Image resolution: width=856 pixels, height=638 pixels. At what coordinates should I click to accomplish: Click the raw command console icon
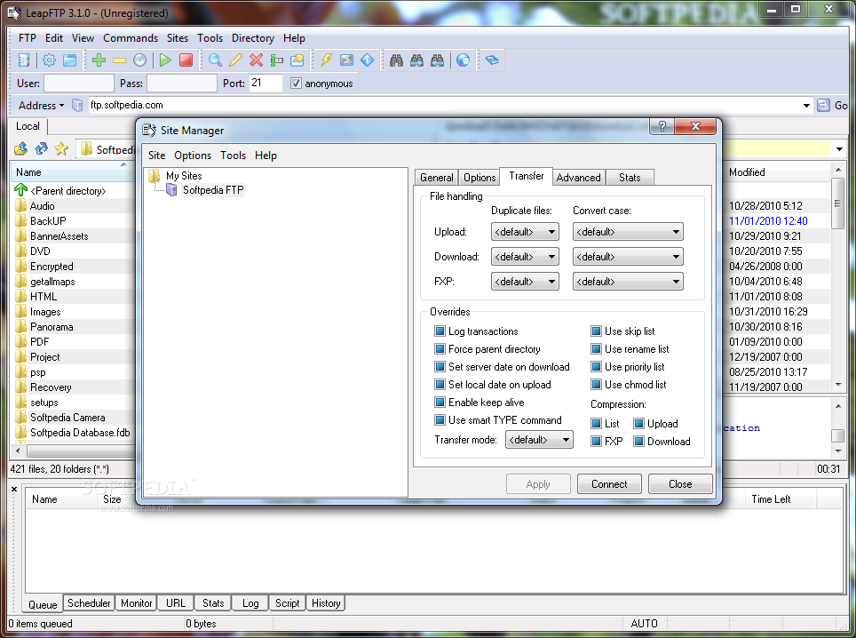tap(346, 60)
